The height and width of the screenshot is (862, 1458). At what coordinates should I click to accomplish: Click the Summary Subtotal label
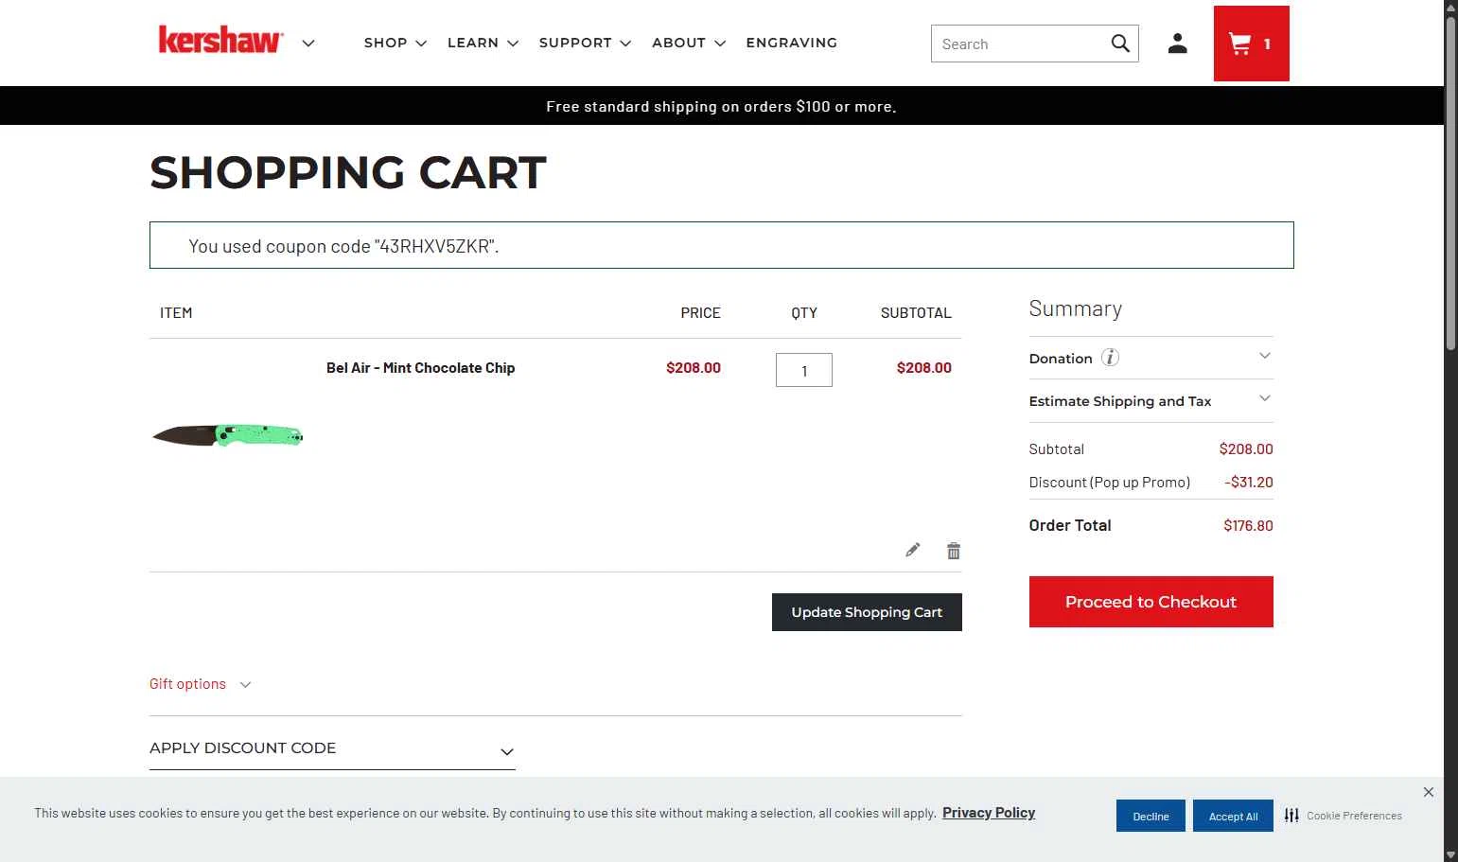coord(1057,449)
